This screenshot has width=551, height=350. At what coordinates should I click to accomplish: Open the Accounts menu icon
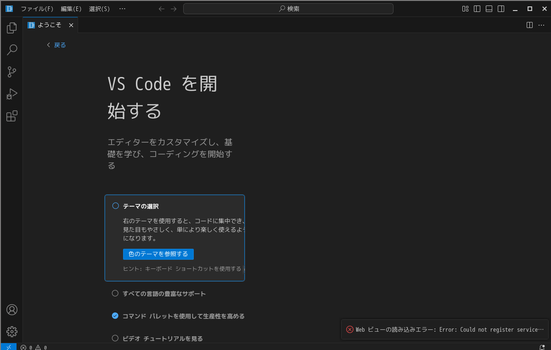(x=12, y=310)
